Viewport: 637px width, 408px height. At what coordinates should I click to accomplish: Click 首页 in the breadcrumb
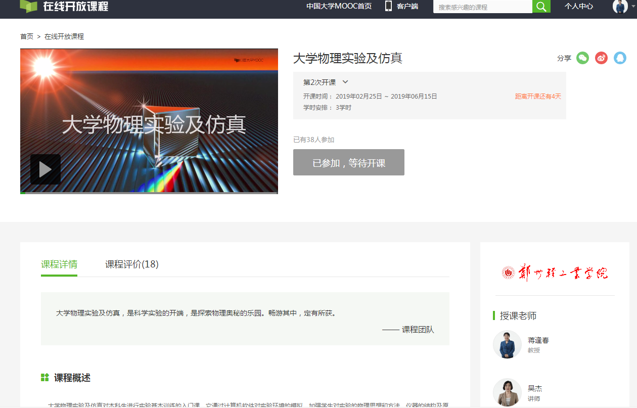click(27, 36)
